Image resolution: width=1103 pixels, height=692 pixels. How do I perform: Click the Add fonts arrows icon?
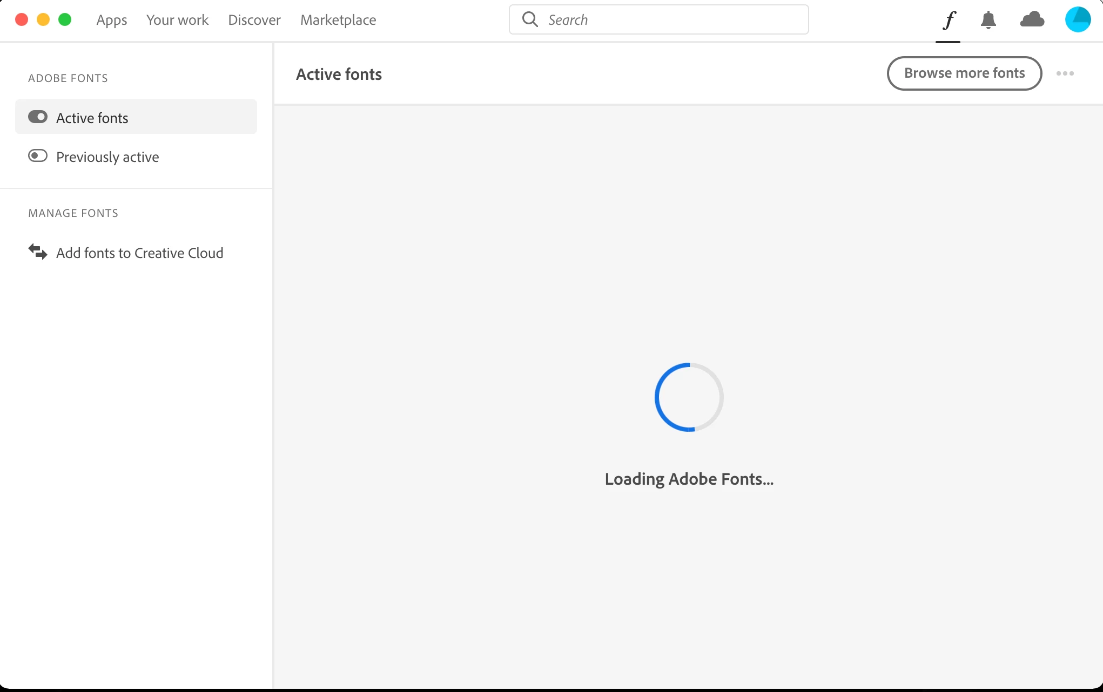point(38,252)
